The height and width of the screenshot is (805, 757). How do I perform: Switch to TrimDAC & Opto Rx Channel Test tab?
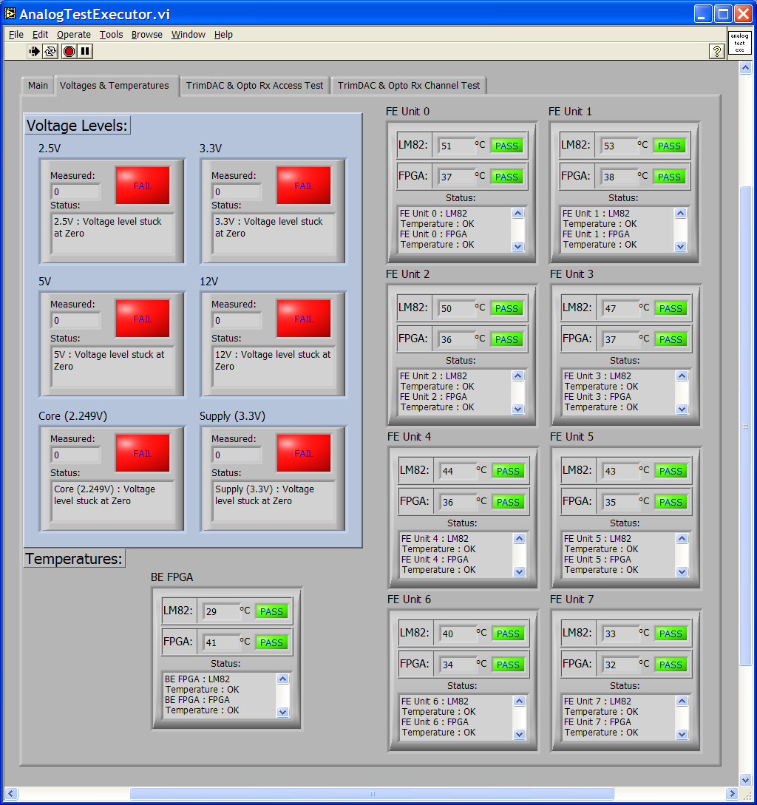(x=409, y=86)
